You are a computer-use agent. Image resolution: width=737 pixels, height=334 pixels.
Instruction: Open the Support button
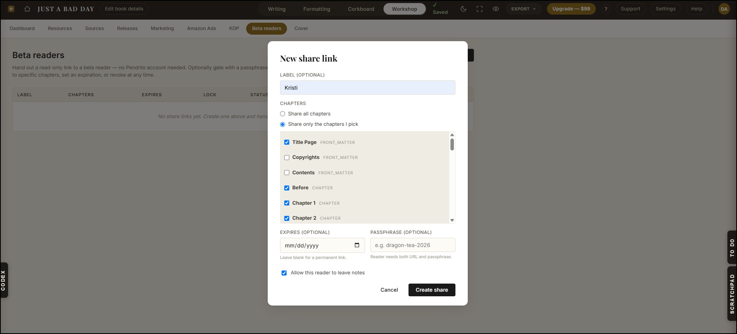pos(630,9)
